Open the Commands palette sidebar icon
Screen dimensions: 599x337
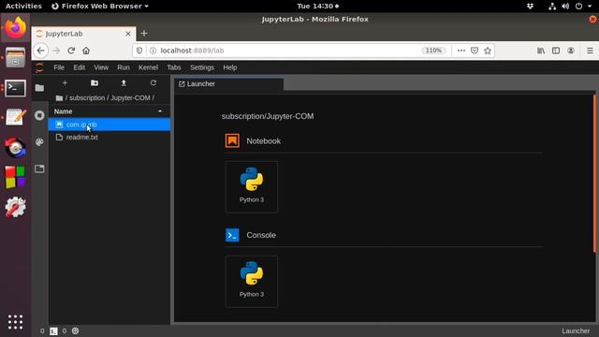pos(39,142)
